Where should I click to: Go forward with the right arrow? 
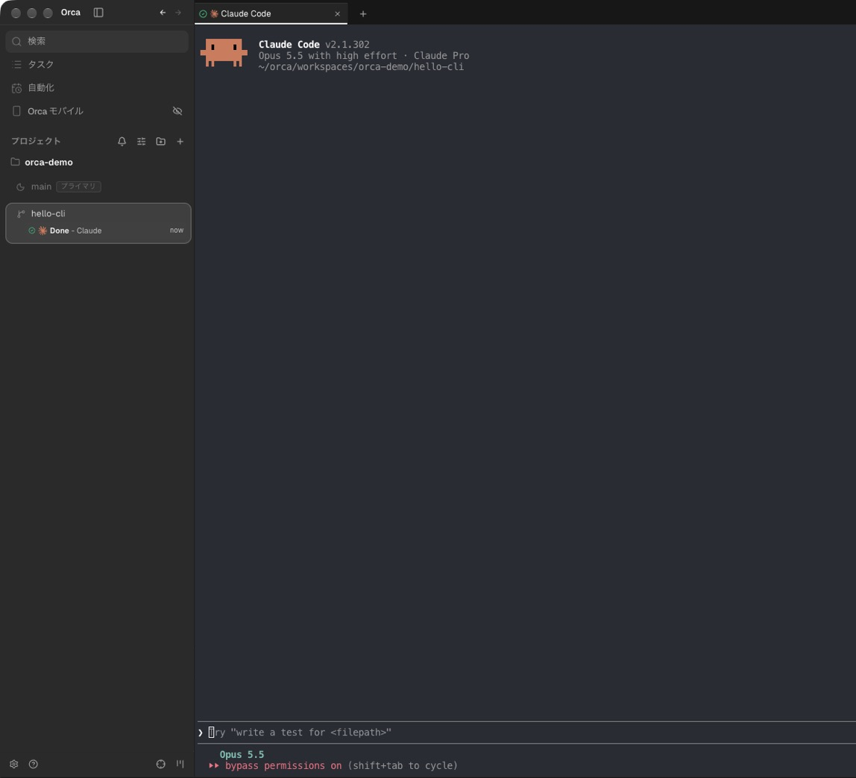pyautogui.click(x=178, y=13)
